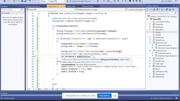Click Sync with Active Document icon
This screenshot has width=180, height=101.
click(167, 10)
